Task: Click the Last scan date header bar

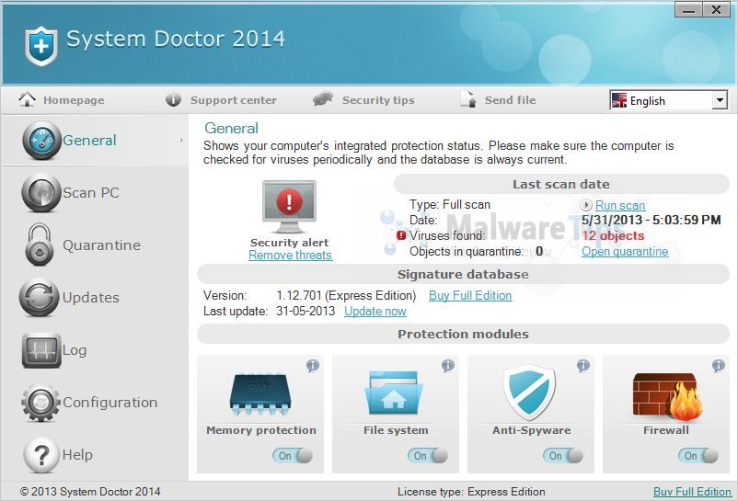Action: [561, 184]
